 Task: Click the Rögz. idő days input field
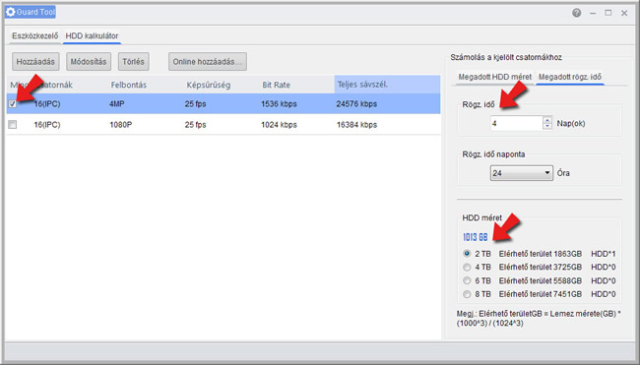pyautogui.click(x=516, y=123)
